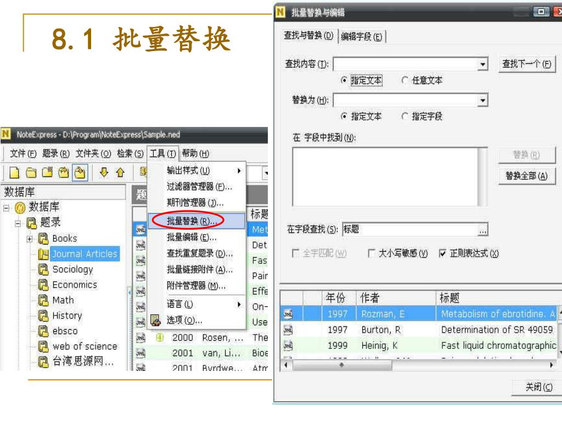Click the horizontal scrollbar thumb in results list
Viewport: 562px width, 422px height.
(x=342, y=365)
